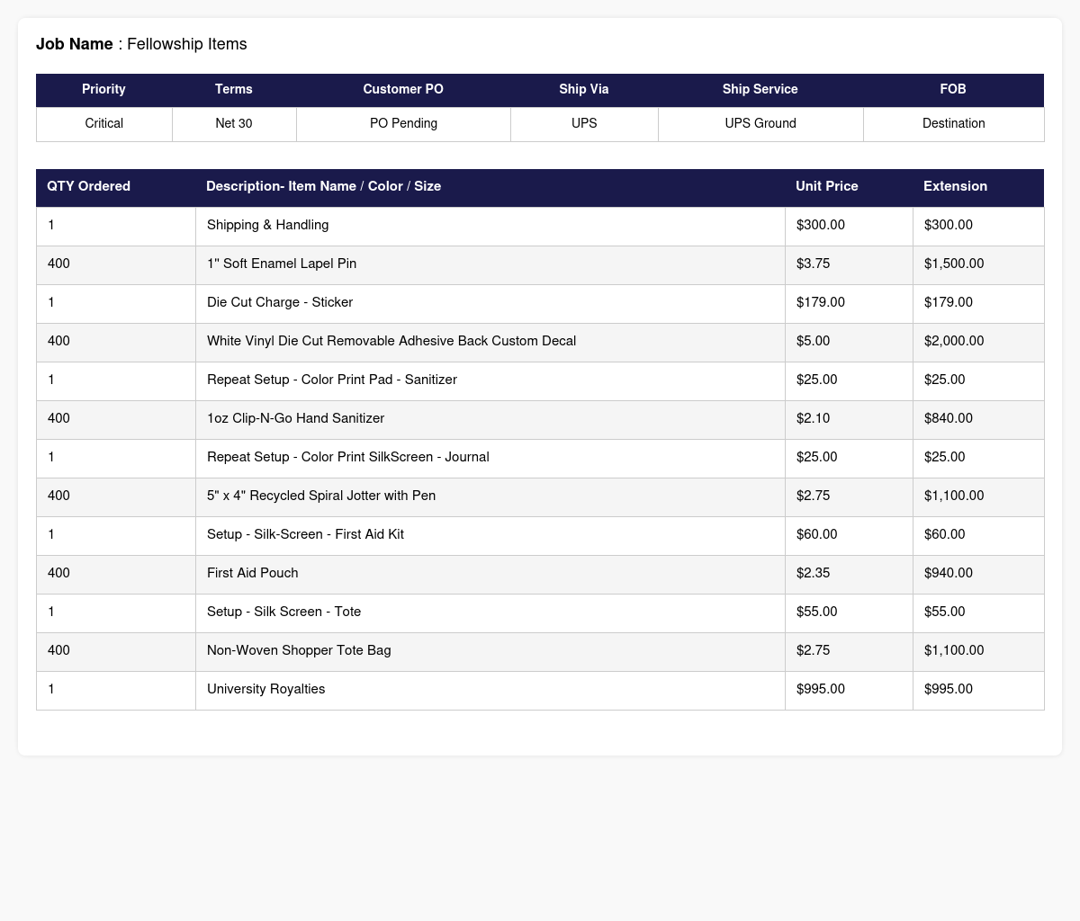
Task: Select the Die Cut Charge - Sticker row
Action: [x=540, y=302]
